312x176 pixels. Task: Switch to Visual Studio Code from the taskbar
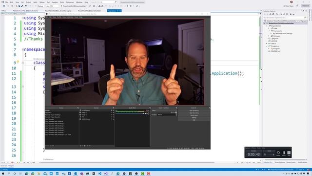(99, 174)
